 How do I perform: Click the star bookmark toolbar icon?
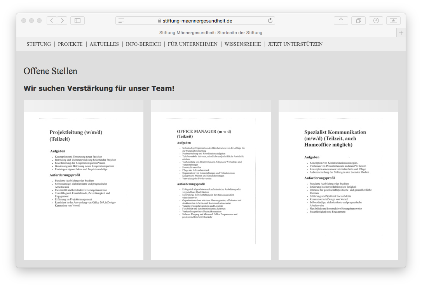point(393,21)
